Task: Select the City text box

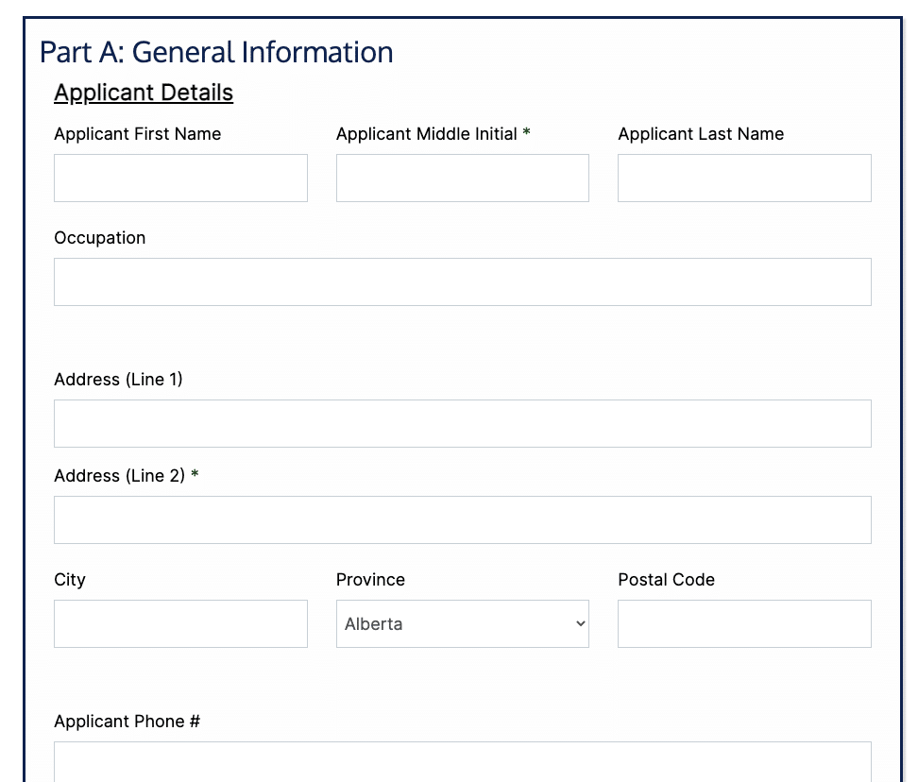Action: click(180, 623)
